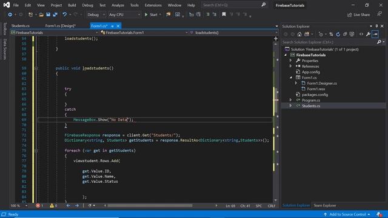This screenshot has height=218, width=388.
Task: Refresh Solution Explorer with the refresh icon
Action: click(x=338, y=35)
